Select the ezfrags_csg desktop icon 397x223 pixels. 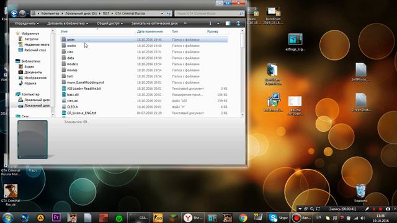coord(295,42)
